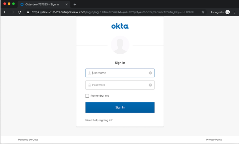Click the Incognito profile icon
Viewport: 239px width, 144px height.
[228, 12]
